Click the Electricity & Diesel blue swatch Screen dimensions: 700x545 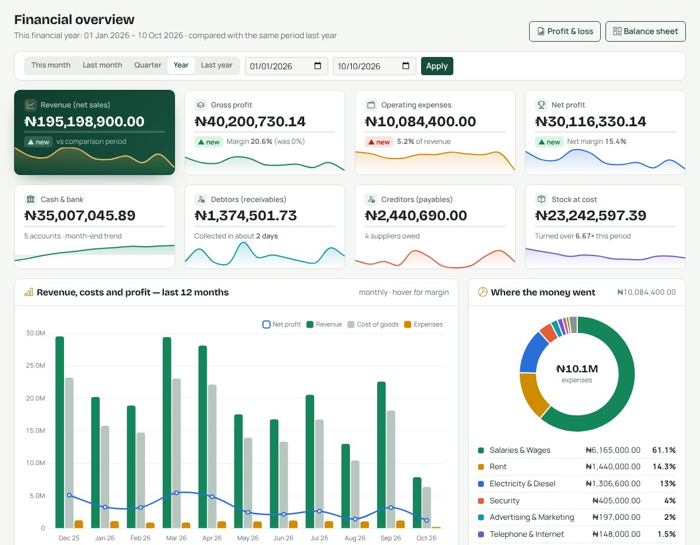pos(481,484)
